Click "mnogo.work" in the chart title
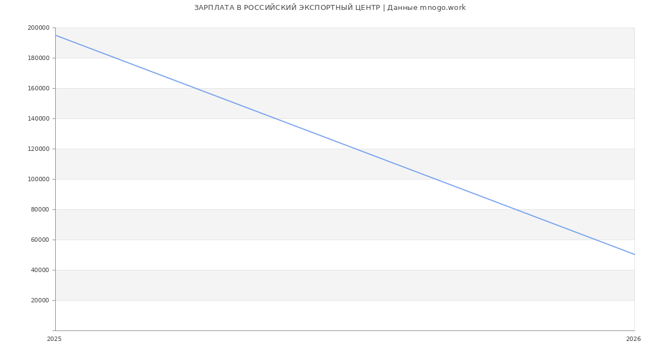The image size is (662, 358). click(443, 8)
